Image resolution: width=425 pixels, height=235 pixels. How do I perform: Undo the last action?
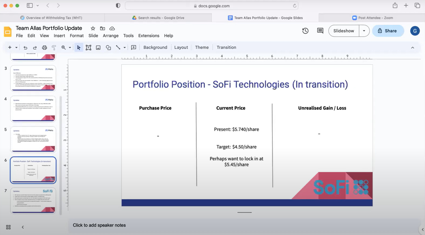click(25, 47)
